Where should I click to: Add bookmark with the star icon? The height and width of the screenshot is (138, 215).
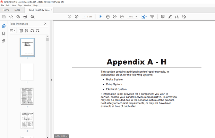coord(11,17)
